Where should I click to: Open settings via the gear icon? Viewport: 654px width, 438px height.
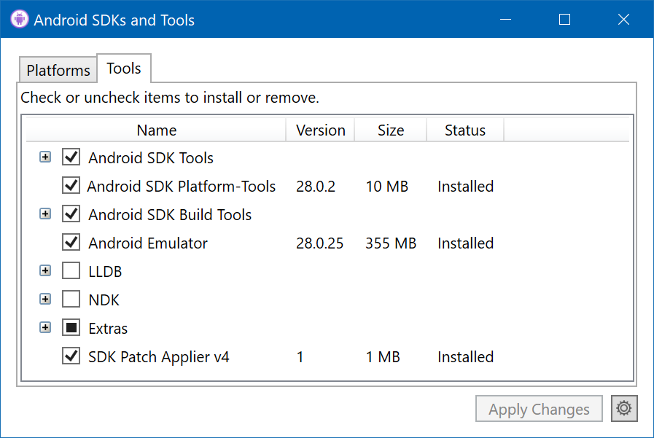624,409
